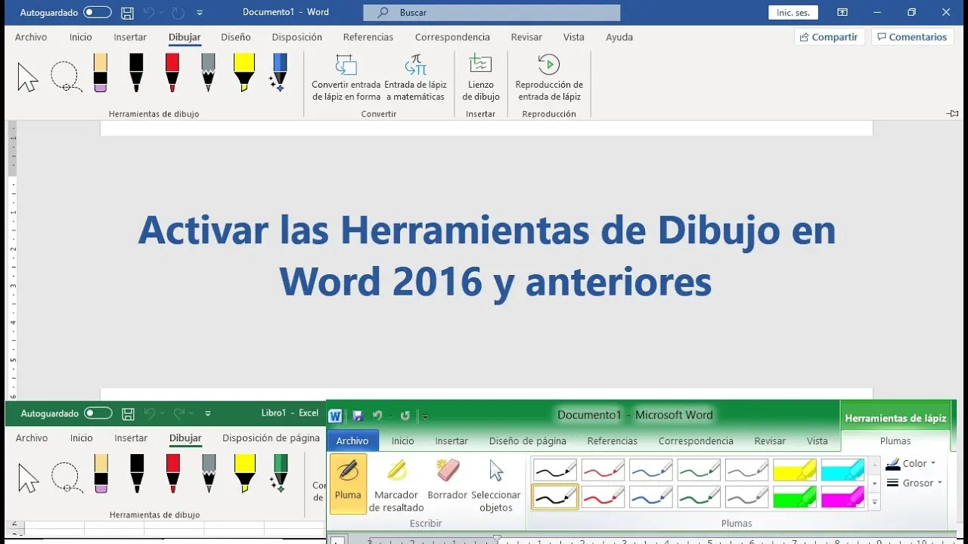Screen dimensions: 968x544
Task: Select the red pen in Excel ribbon
Action: [x=173, y=474]
